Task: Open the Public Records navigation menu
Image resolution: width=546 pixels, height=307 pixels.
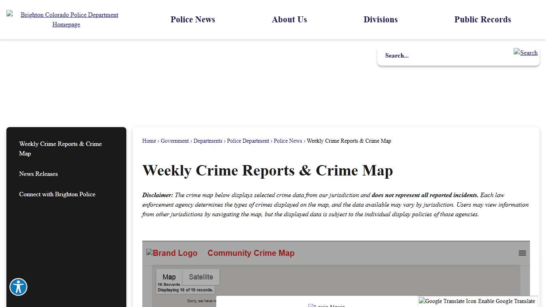Action: (482, 19)
